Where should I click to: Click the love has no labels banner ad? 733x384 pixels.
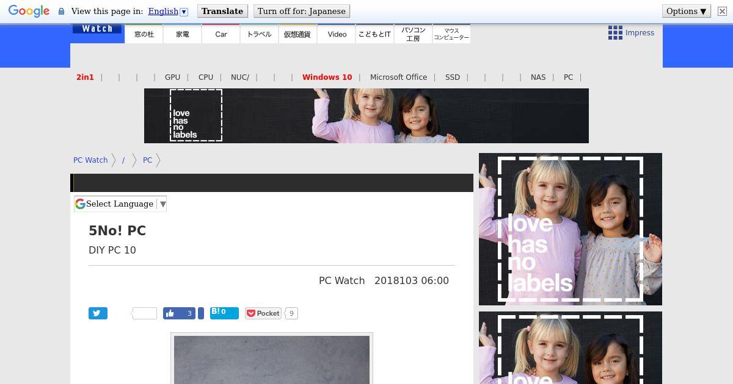pyautogui.click(x=366, y=116)
